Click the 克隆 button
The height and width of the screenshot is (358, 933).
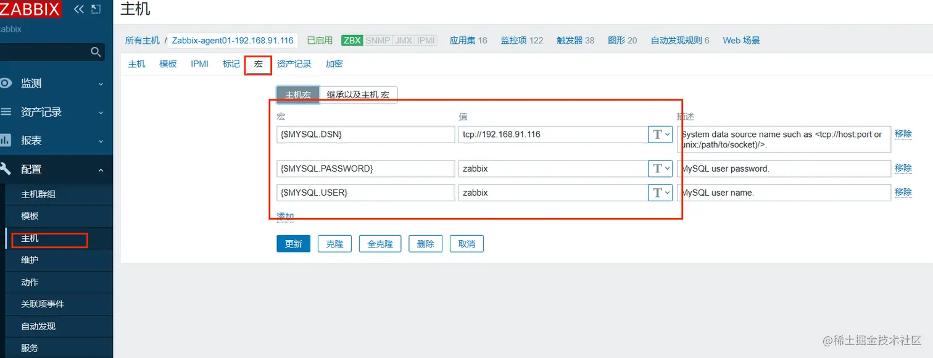[334, 244]
